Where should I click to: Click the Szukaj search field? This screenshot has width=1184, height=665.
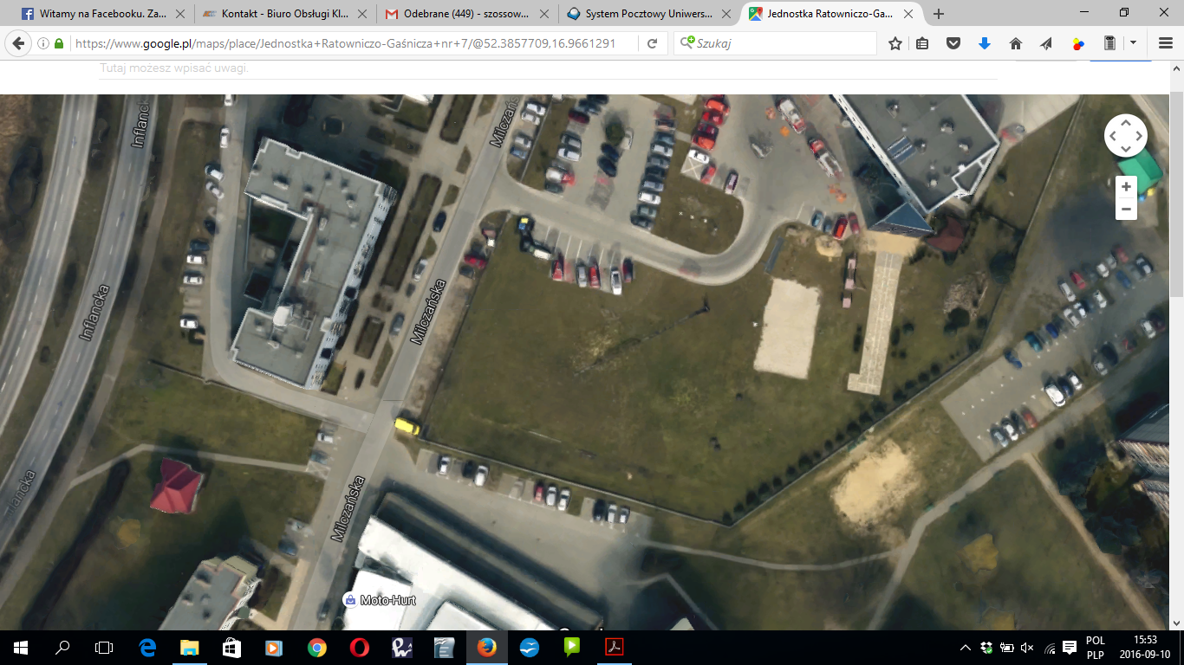(x=780, y=43)
